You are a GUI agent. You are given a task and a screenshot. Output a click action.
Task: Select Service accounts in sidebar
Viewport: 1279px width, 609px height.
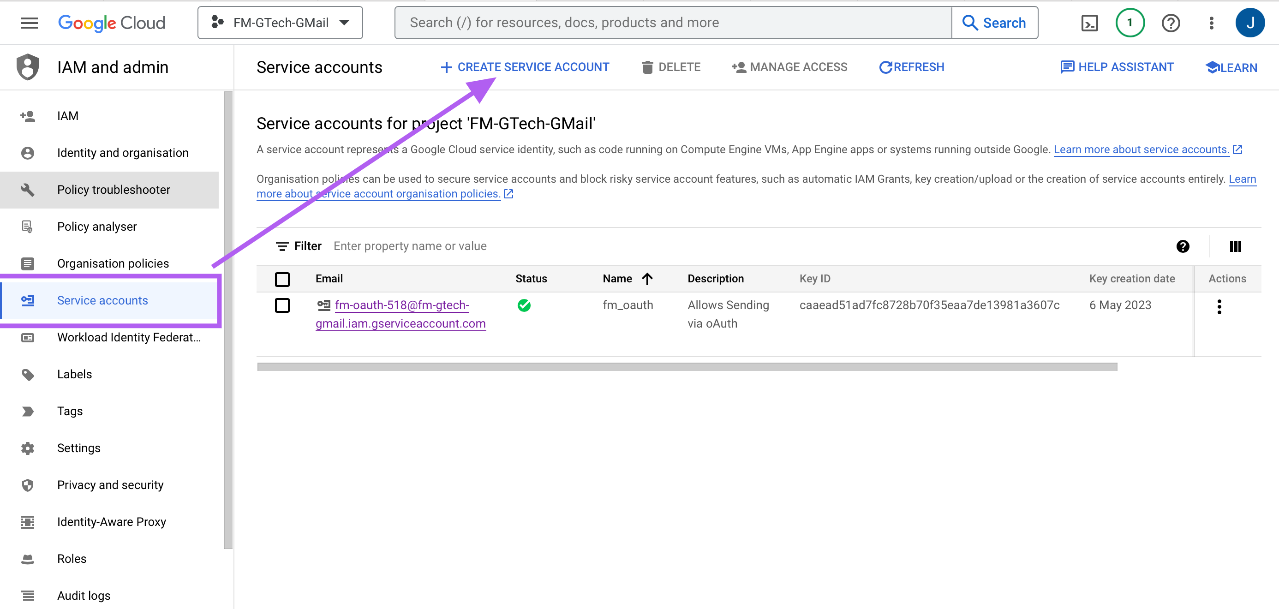[x=109, y=300]
